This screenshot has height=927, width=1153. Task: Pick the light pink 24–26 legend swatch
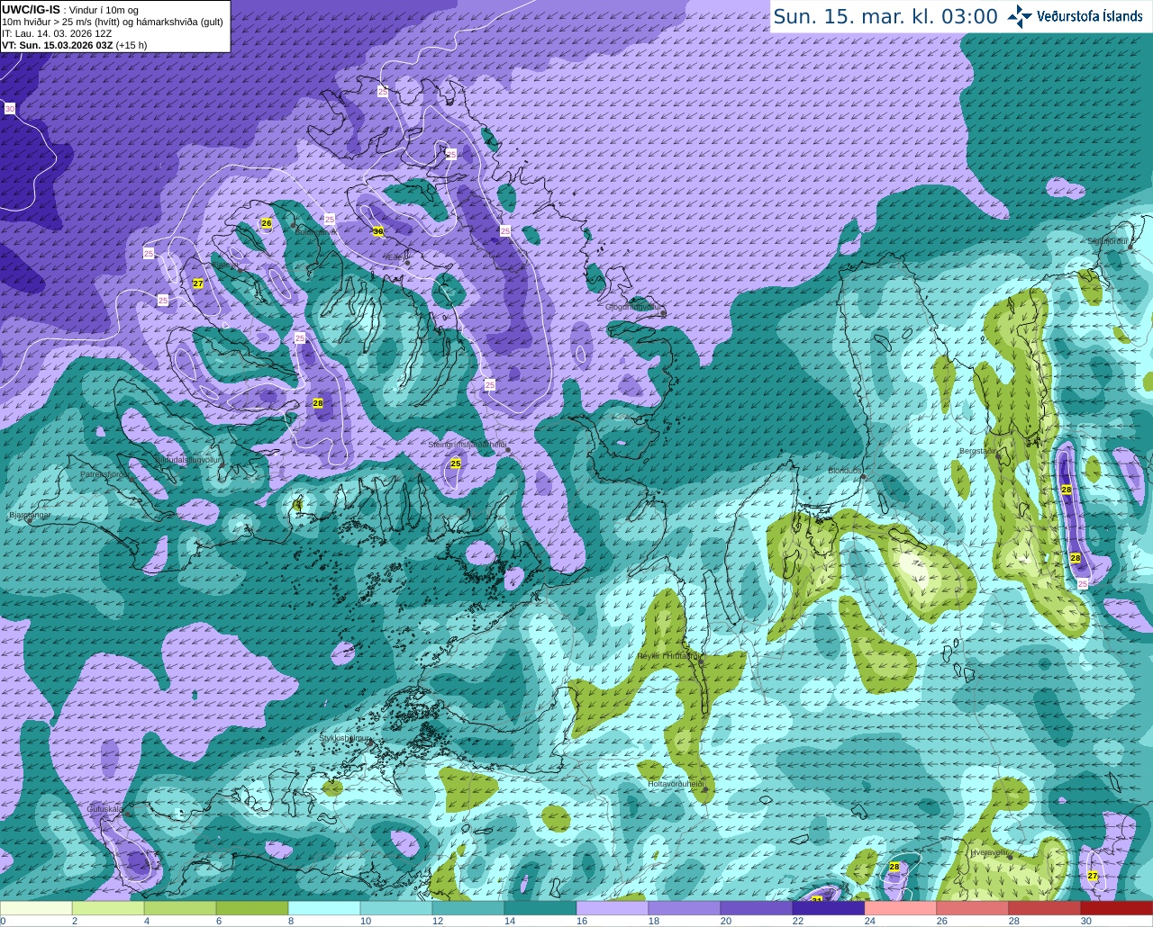point(901,908)
